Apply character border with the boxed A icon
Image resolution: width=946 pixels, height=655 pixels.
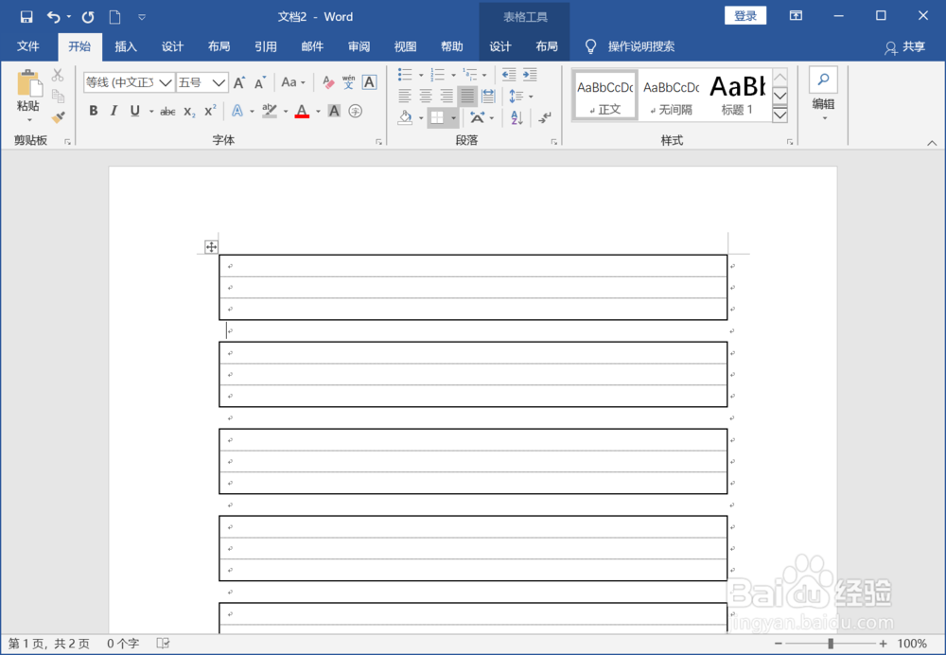tap(369, 82)
